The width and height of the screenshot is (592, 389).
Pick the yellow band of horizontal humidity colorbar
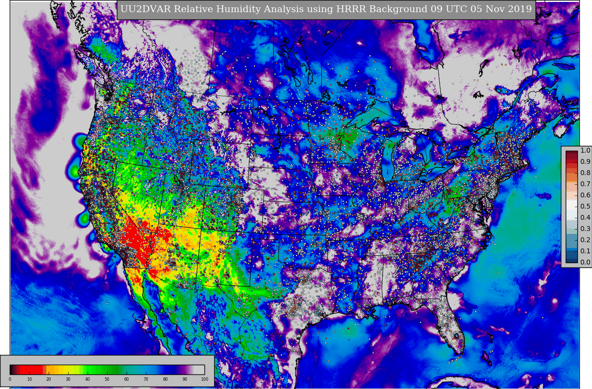click(68, 370)
